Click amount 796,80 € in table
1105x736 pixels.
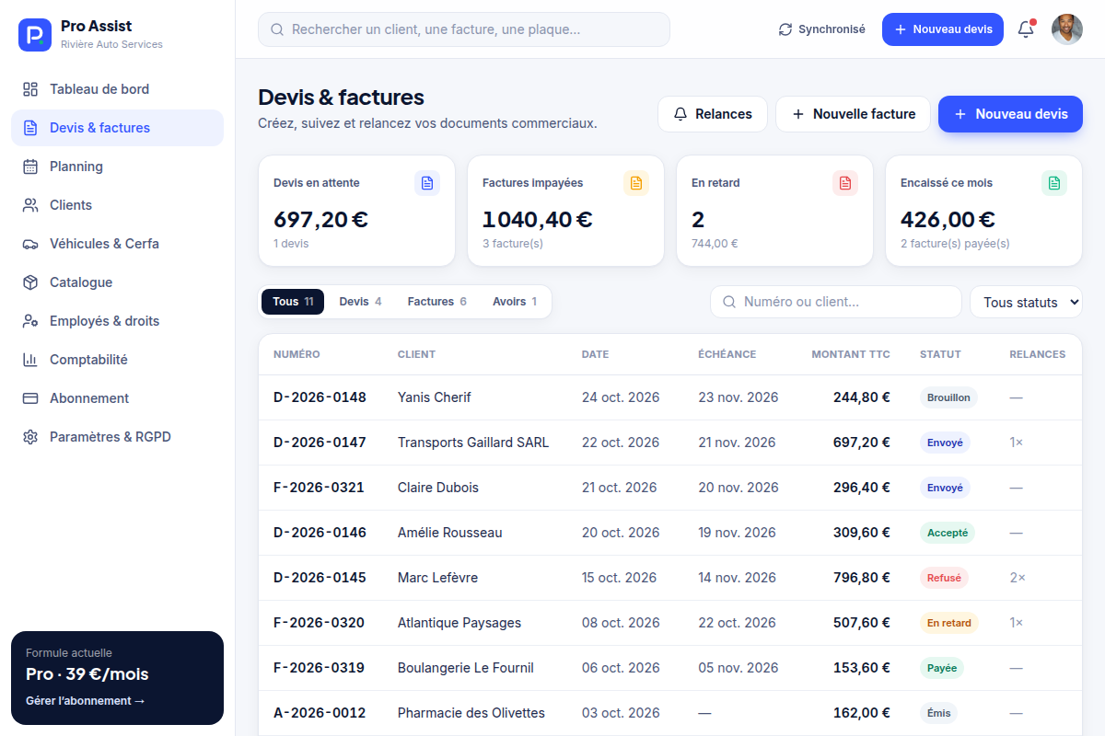coord(862,578)
